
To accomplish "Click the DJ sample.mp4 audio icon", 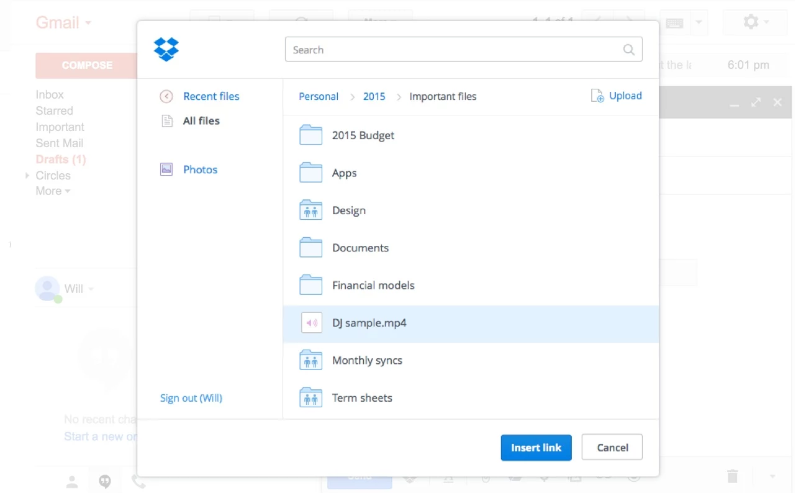I will (x=311, y=323).
